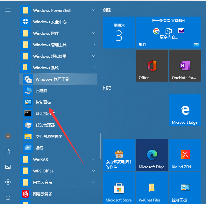Expand the WinRAR folder

pos(94,159)
